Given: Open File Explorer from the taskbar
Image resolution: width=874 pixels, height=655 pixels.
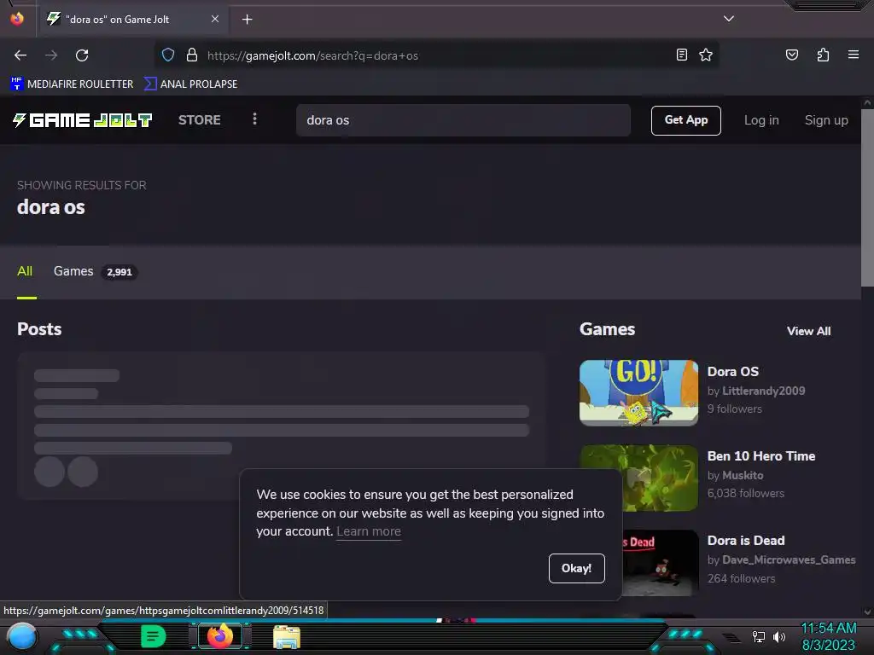Looking at the screenshot, I should [x=287, y=637].
